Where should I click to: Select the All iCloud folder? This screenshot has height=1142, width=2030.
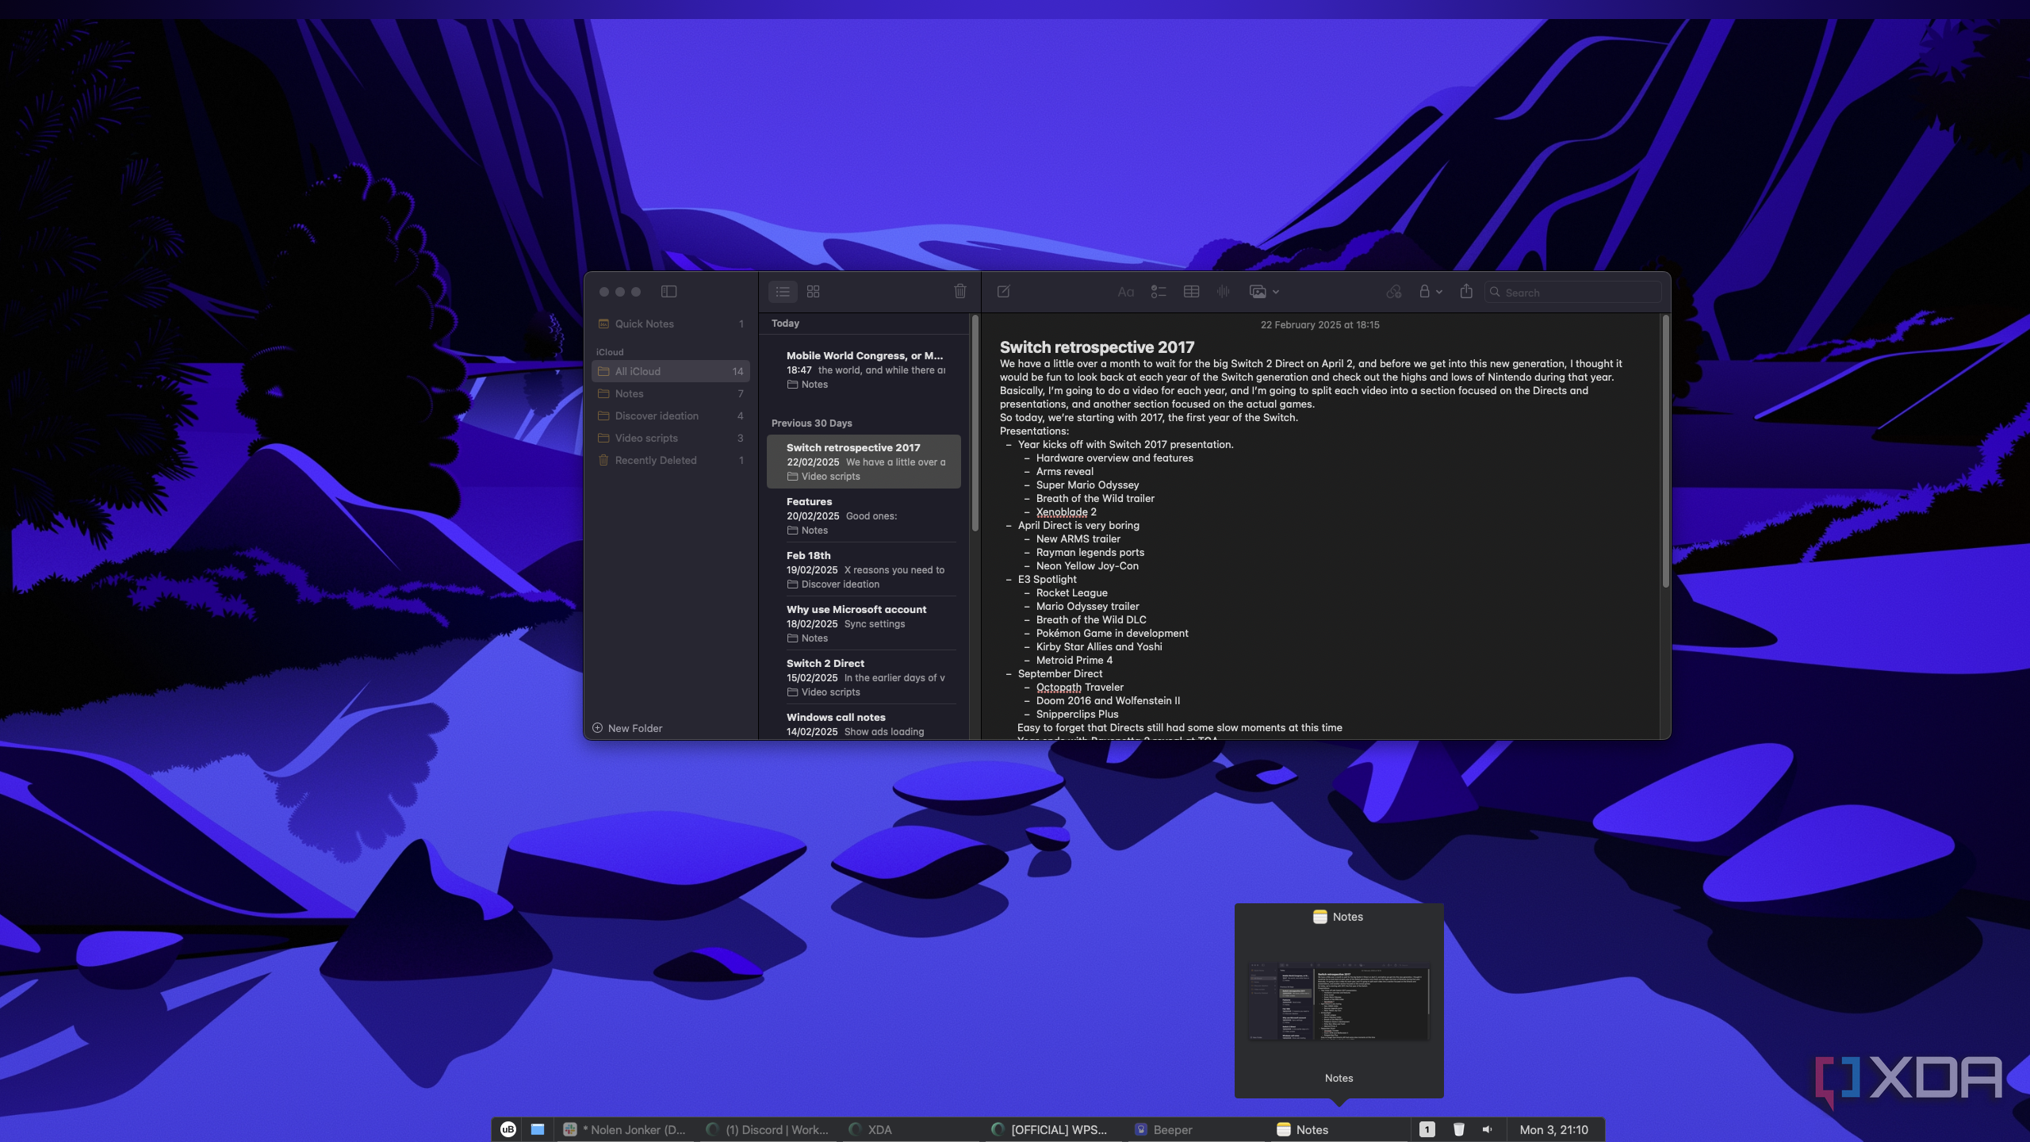click(x=671, y=371)
